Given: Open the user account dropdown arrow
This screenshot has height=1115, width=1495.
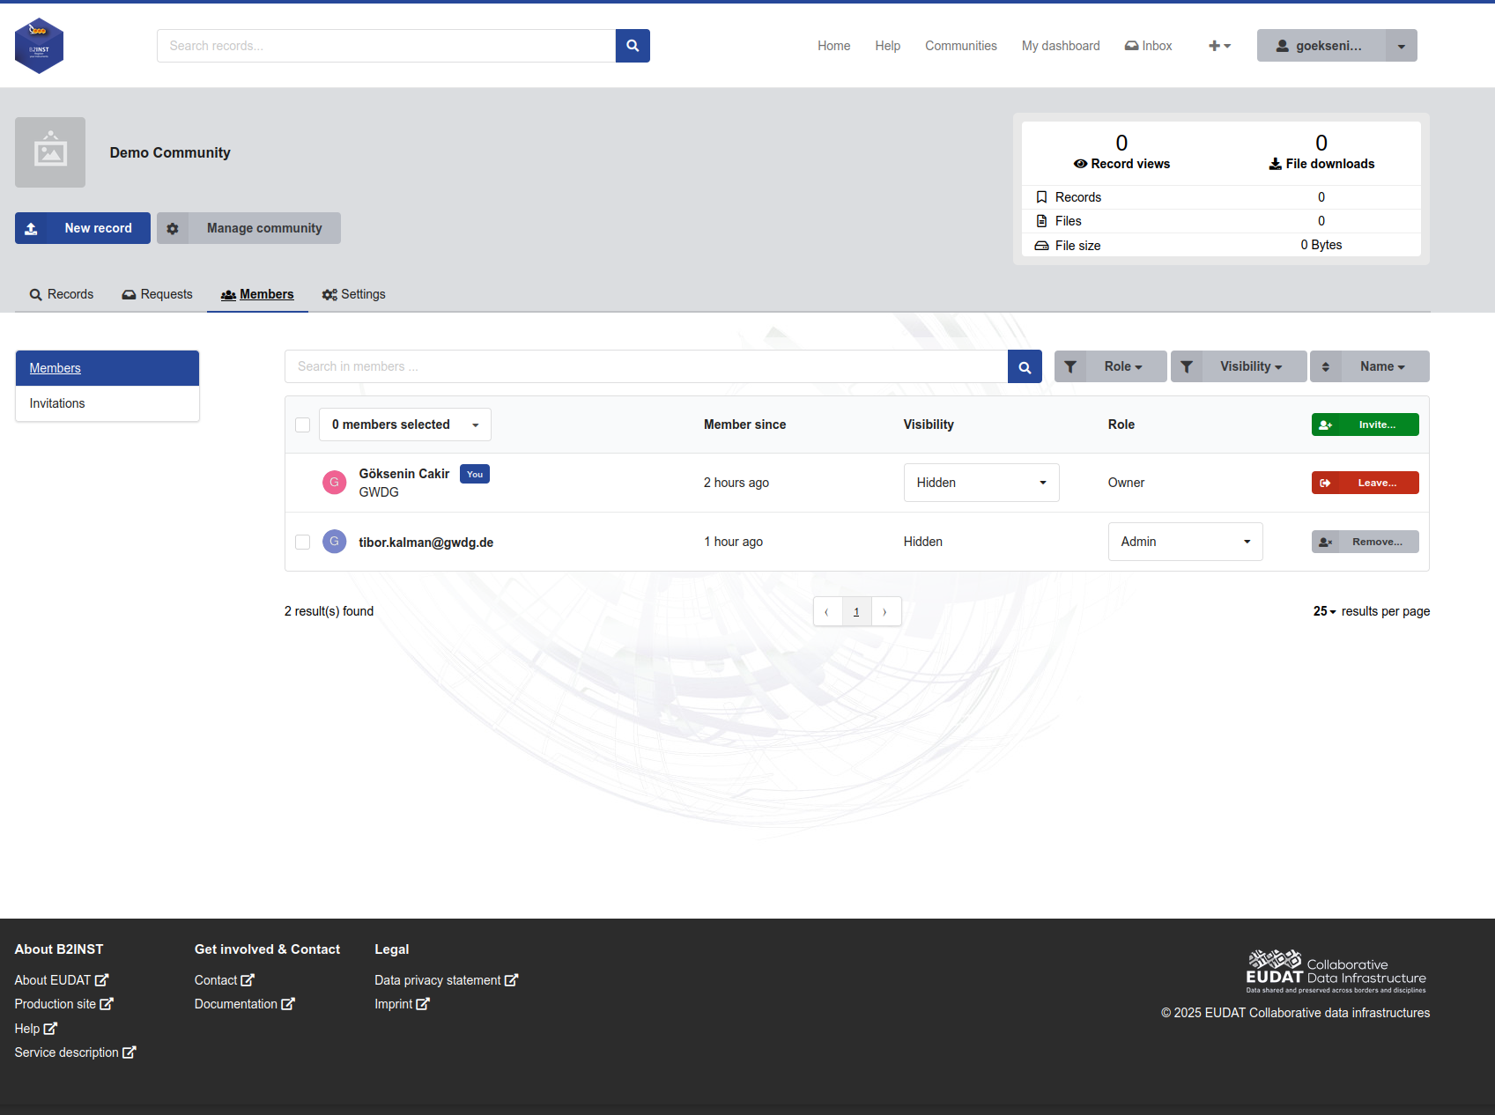Looking at the screenshot, I should point(1402,46).
